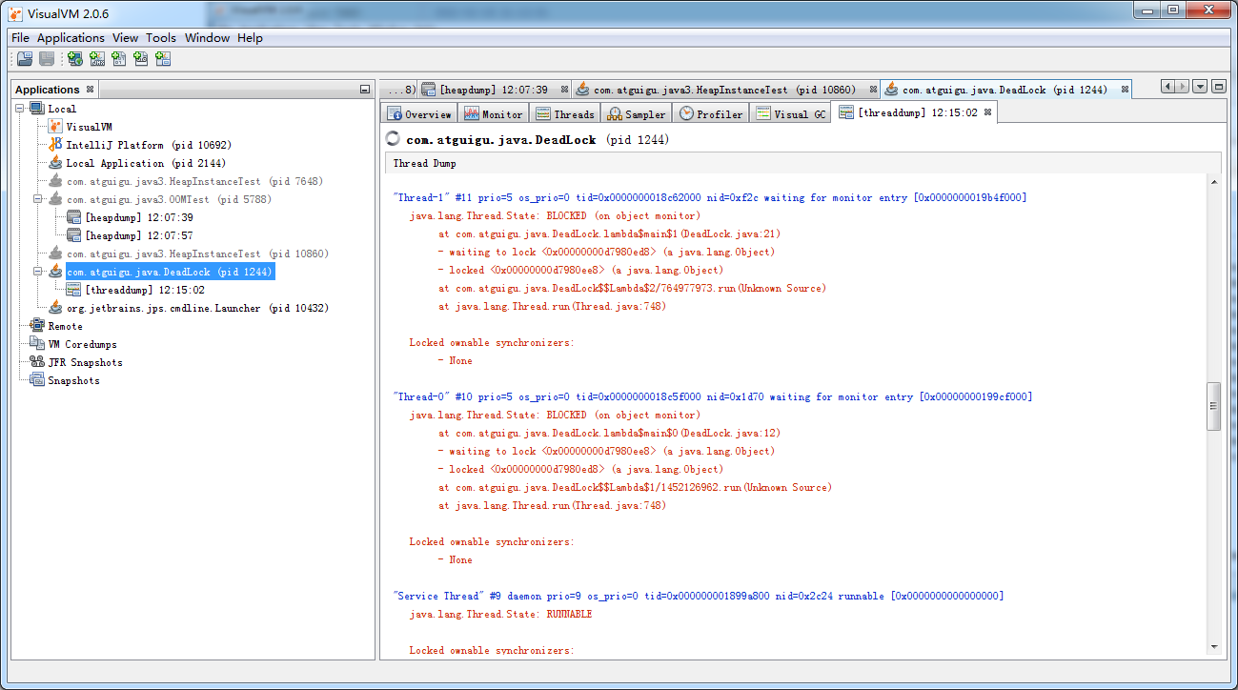The image size is (1238, 690).
Task: Switch to the Profiler tab
Action: pyautogui.click(x=711, y=113)
